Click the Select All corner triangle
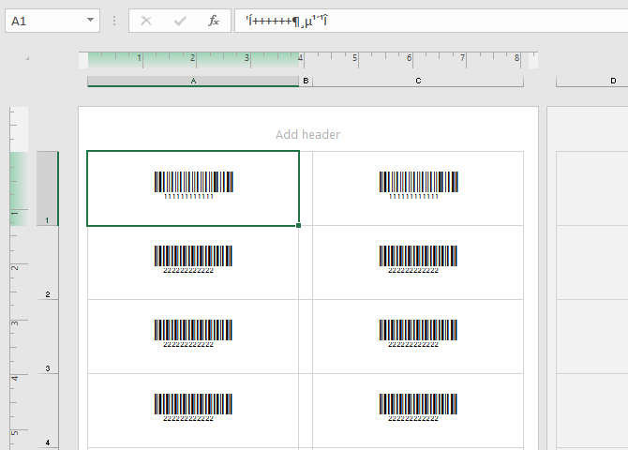This screenshot has width=628, height=450. pyautogui.click(x=27, y=59)
